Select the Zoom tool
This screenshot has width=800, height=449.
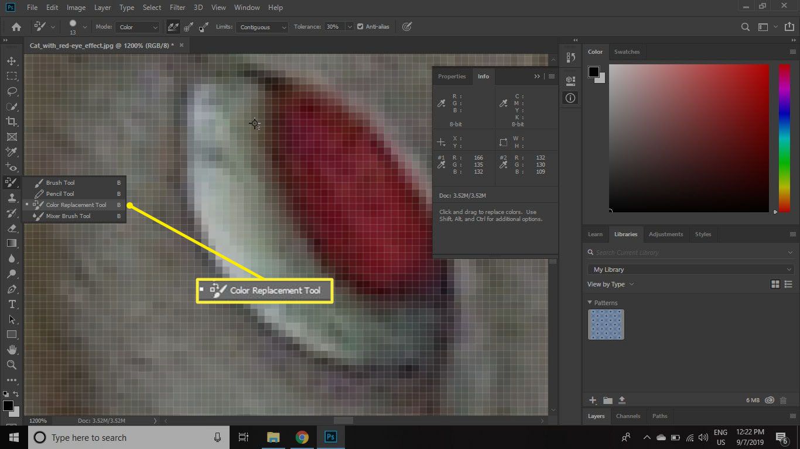coord(11,365)
